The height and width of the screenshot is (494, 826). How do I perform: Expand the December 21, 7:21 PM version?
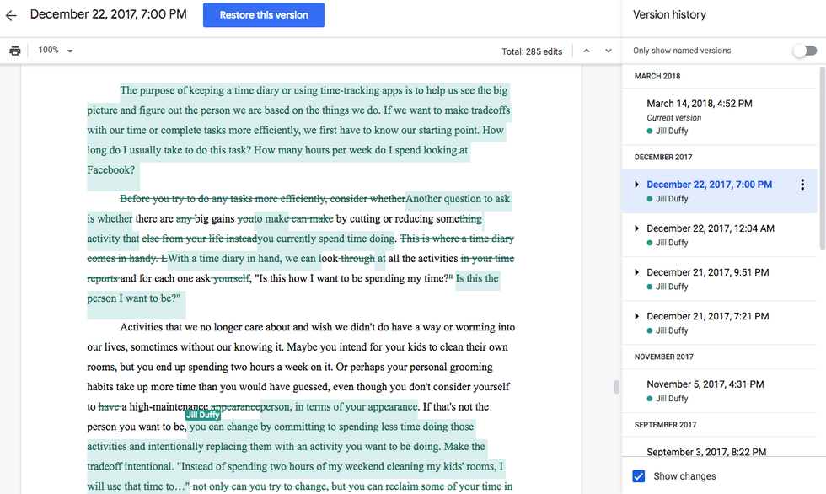click(x=636, y=316)
